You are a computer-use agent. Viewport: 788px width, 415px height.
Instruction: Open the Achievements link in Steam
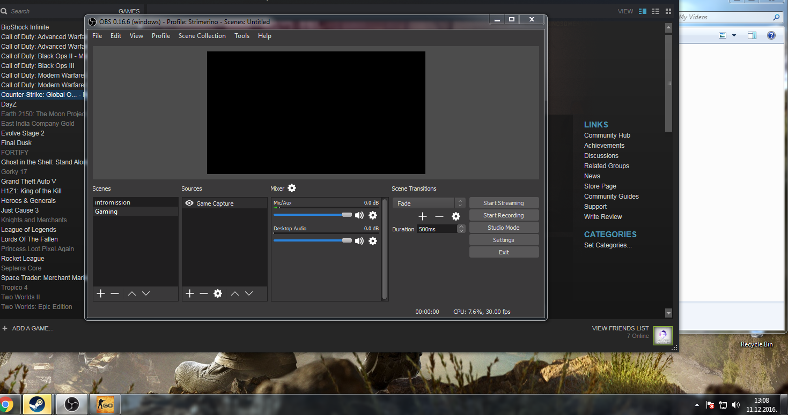click(x=604, y=146)
